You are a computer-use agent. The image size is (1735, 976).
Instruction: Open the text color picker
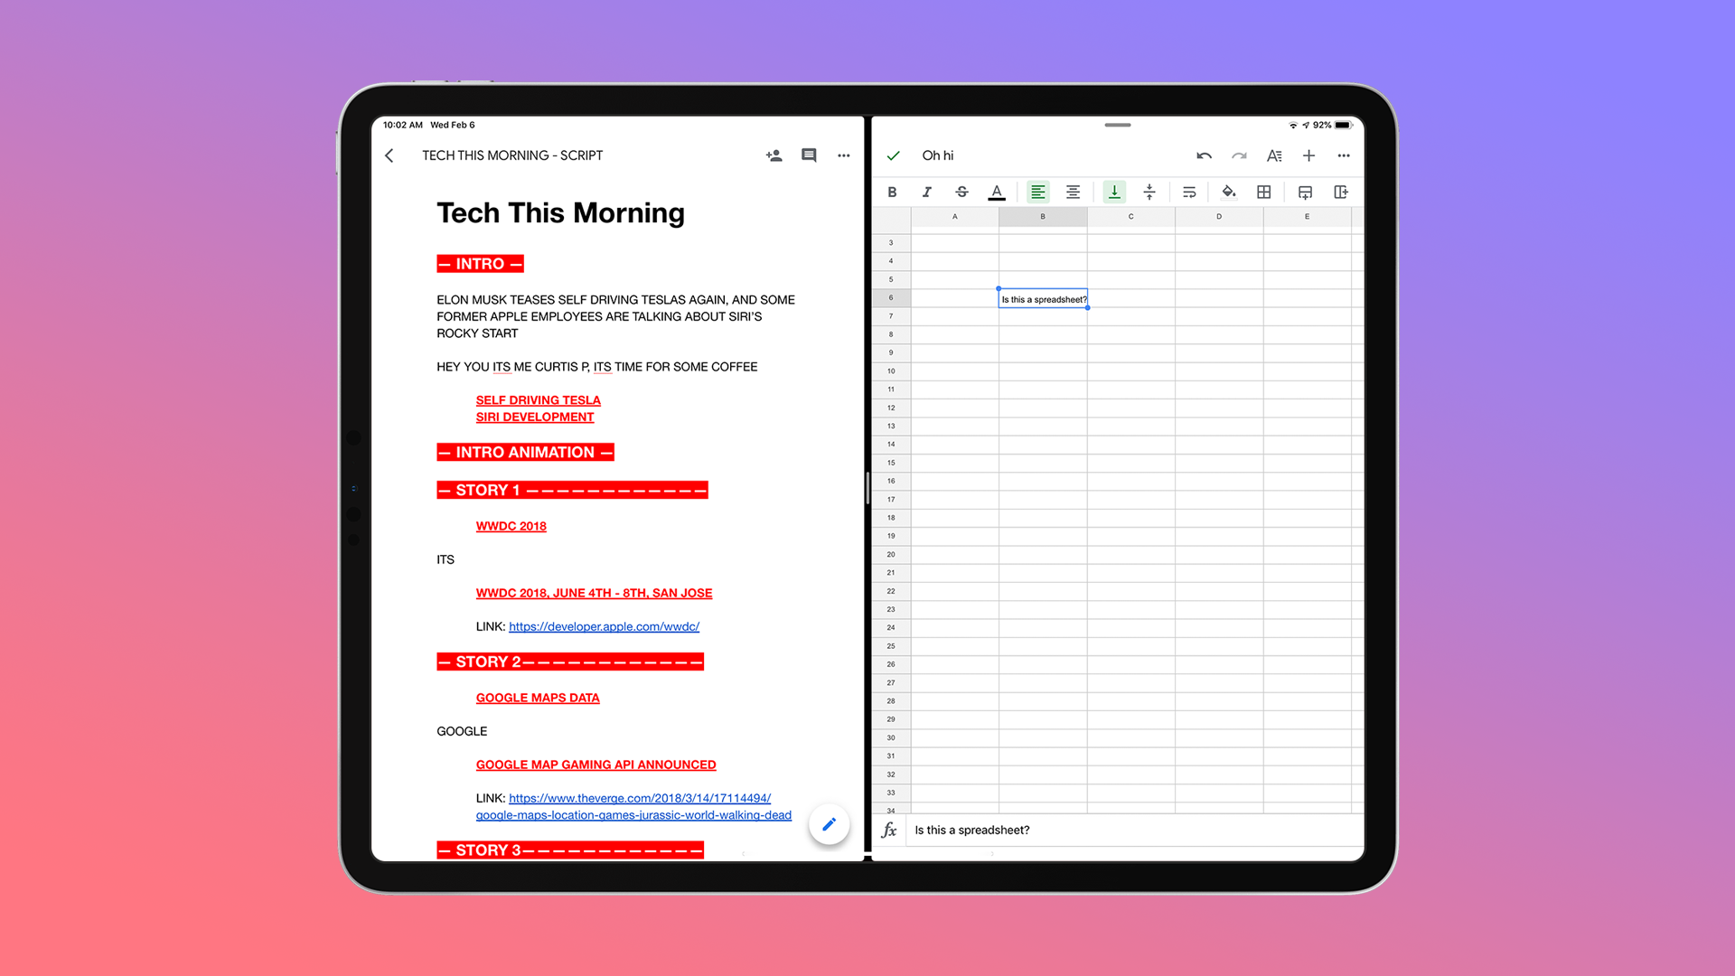[997, 192]
